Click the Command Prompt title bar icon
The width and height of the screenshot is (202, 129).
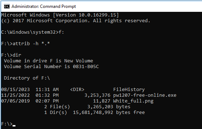pyautogui.click(x=7, y=6)
